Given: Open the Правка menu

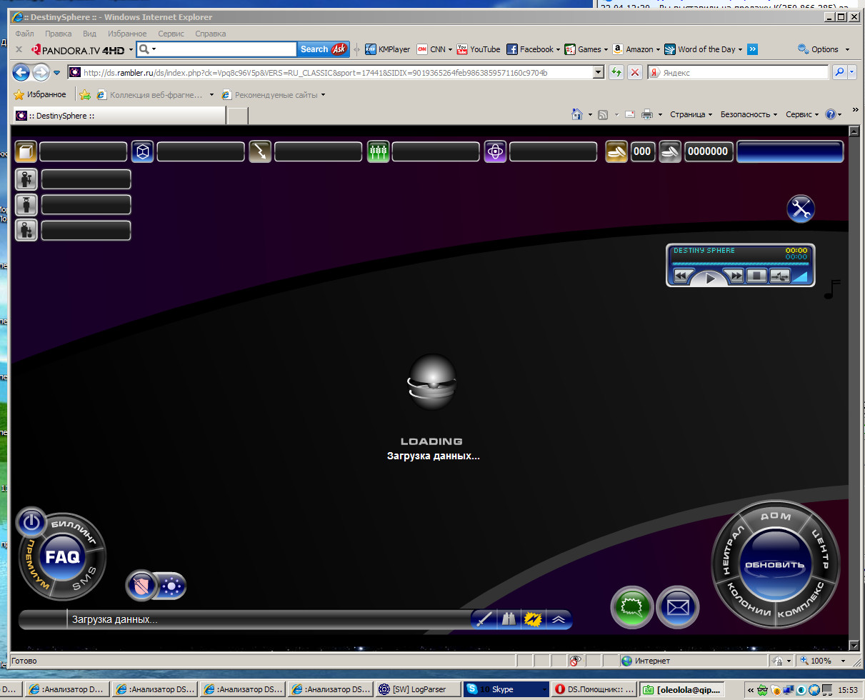Looking at the screenshot, I should (58, 34).
